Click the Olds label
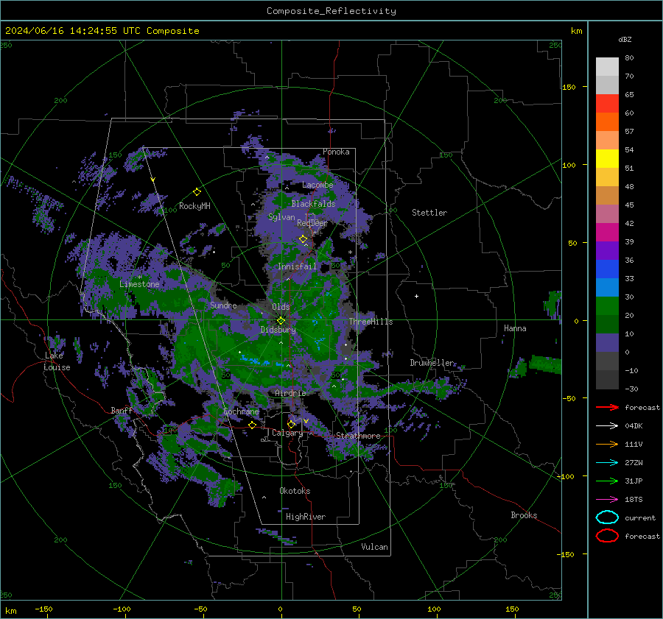The image size is (663, 619). pos(281,307)
